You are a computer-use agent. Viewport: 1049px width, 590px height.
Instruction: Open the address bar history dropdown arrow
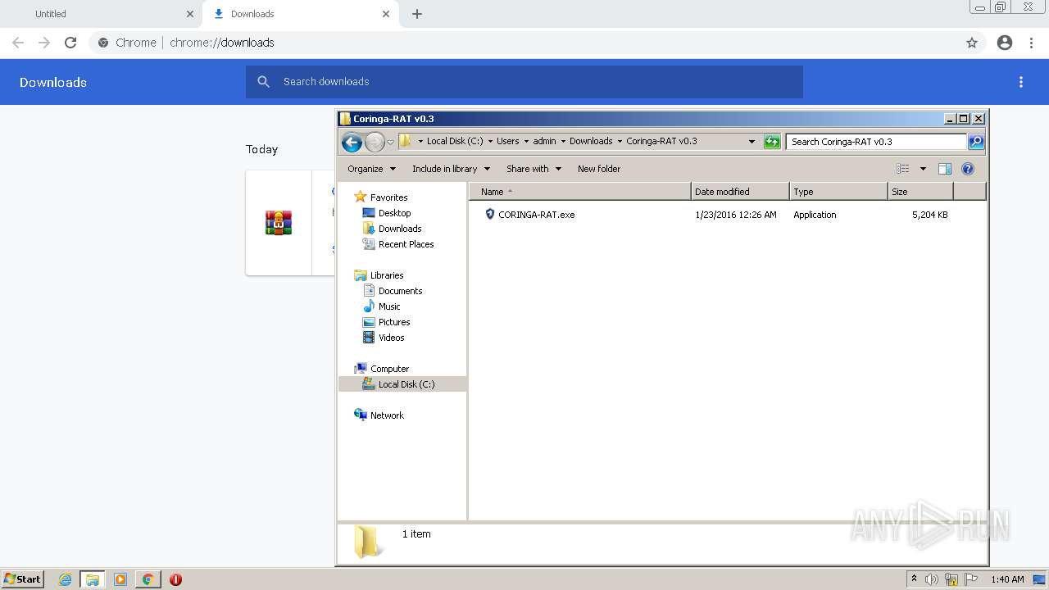752,142
